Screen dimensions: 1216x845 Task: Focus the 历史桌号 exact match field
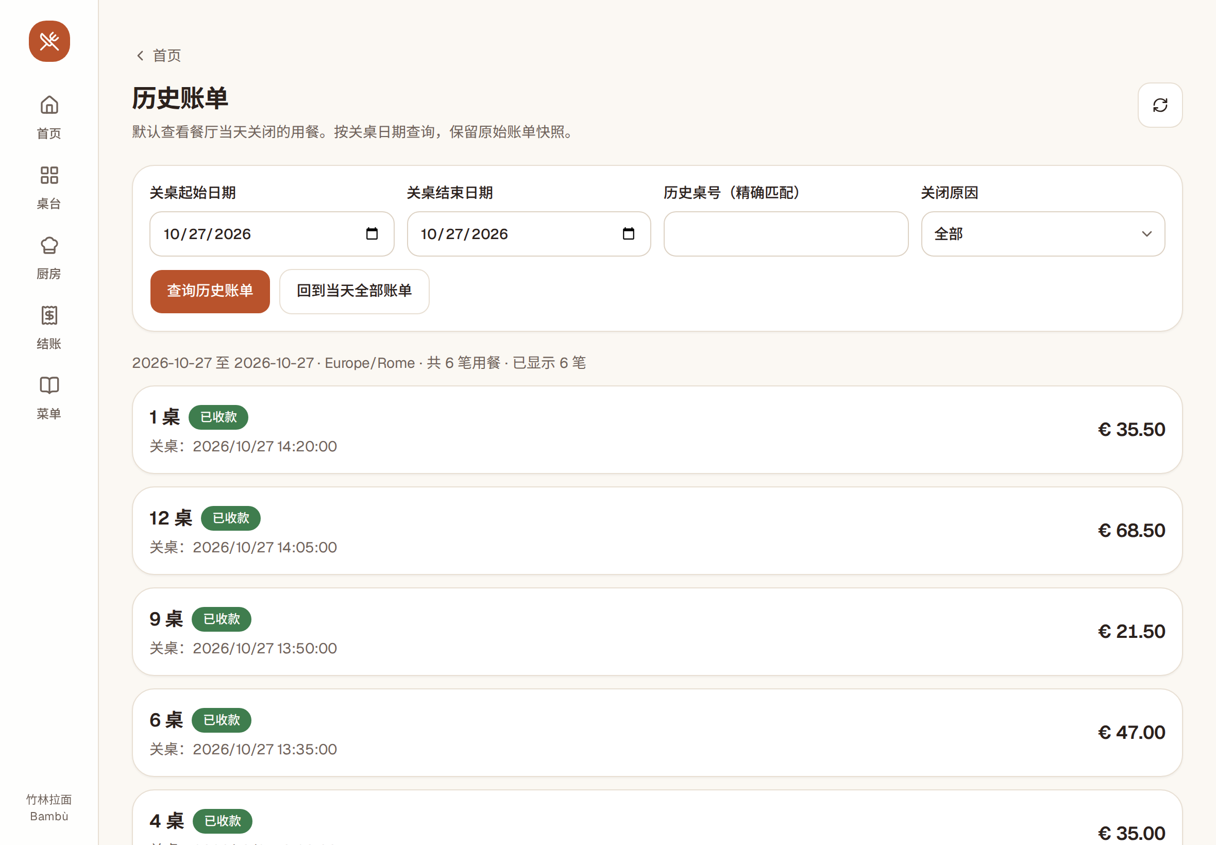[x=786, y=234]
